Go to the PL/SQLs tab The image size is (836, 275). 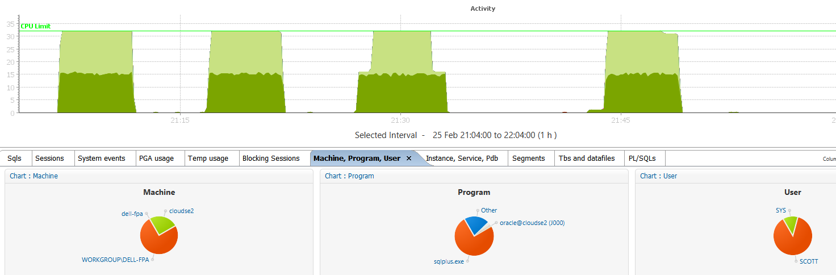(642, 159)
